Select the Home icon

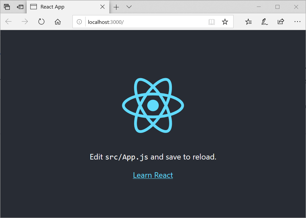[x=58, y=22]
